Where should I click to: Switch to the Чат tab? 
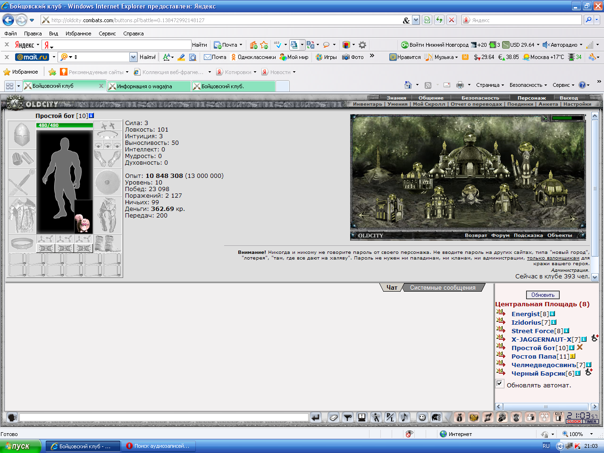tap(392, 287)
